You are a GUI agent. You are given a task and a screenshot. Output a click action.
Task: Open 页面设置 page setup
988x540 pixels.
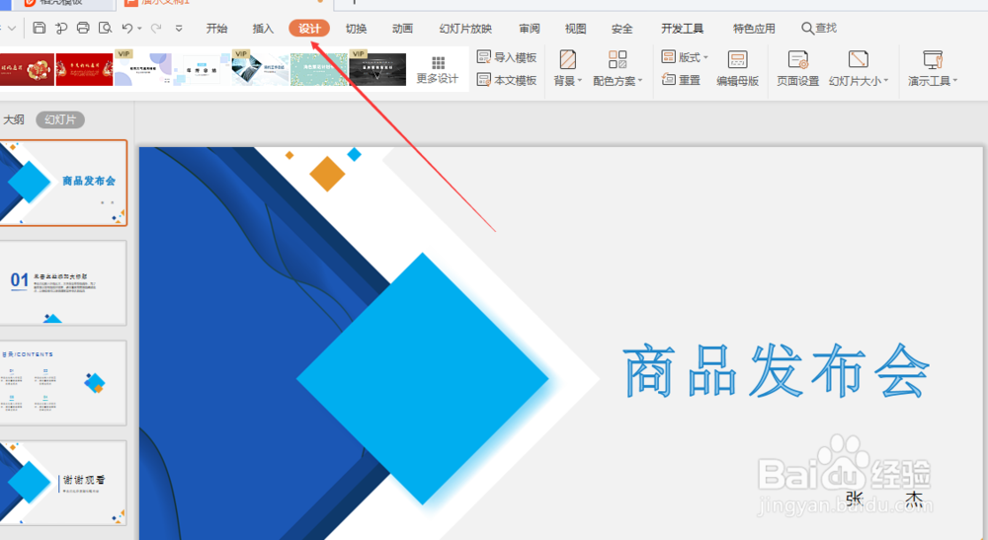pos(797,68)
